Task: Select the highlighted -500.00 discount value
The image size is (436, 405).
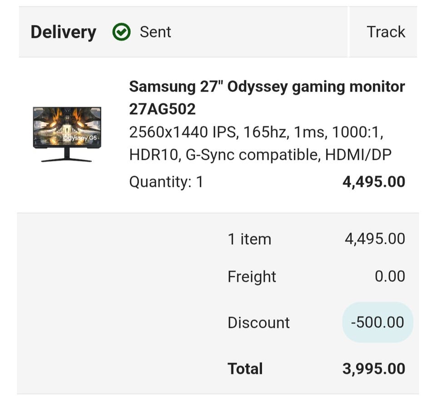Action: pos(377,322)
